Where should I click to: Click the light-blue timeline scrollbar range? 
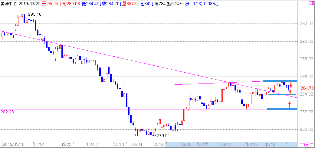(231, 145)
